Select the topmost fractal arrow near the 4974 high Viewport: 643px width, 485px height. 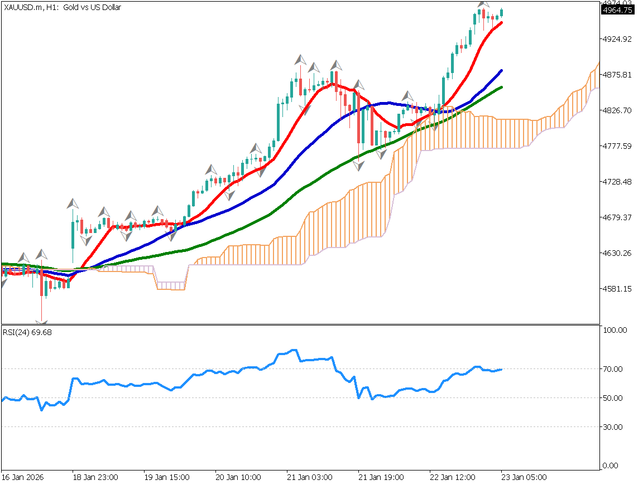[x=483, y=3]
